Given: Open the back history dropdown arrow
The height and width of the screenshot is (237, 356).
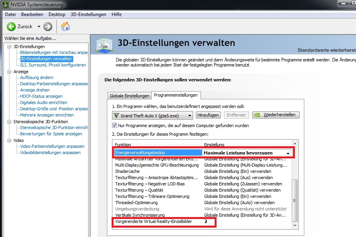Looking at the screenshot, I should (39, 27).
